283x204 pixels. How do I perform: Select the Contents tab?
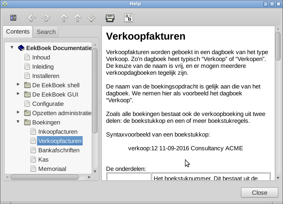tap(18, 32)
